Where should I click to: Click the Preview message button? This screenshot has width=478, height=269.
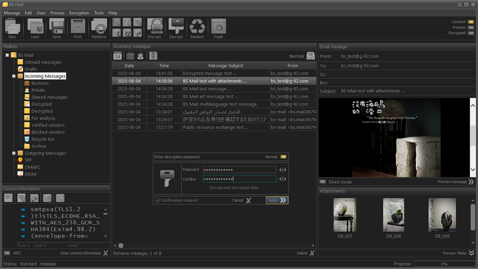tap(456, 182)
